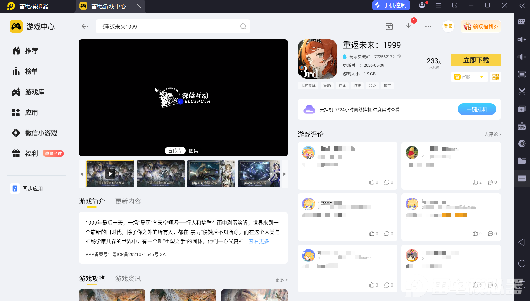Screen dimensions: 530x301
Task: Open the shared folder icon
Action: pos(522,161)
